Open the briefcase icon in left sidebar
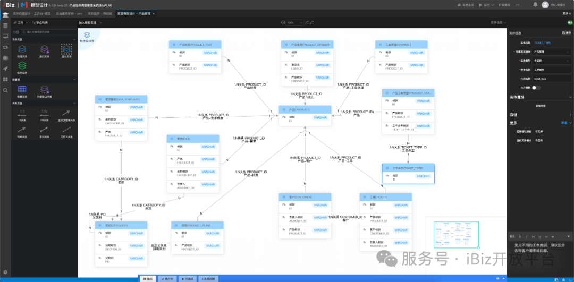Viewport: 574px width, 282px height. click(x=5, y=58)
